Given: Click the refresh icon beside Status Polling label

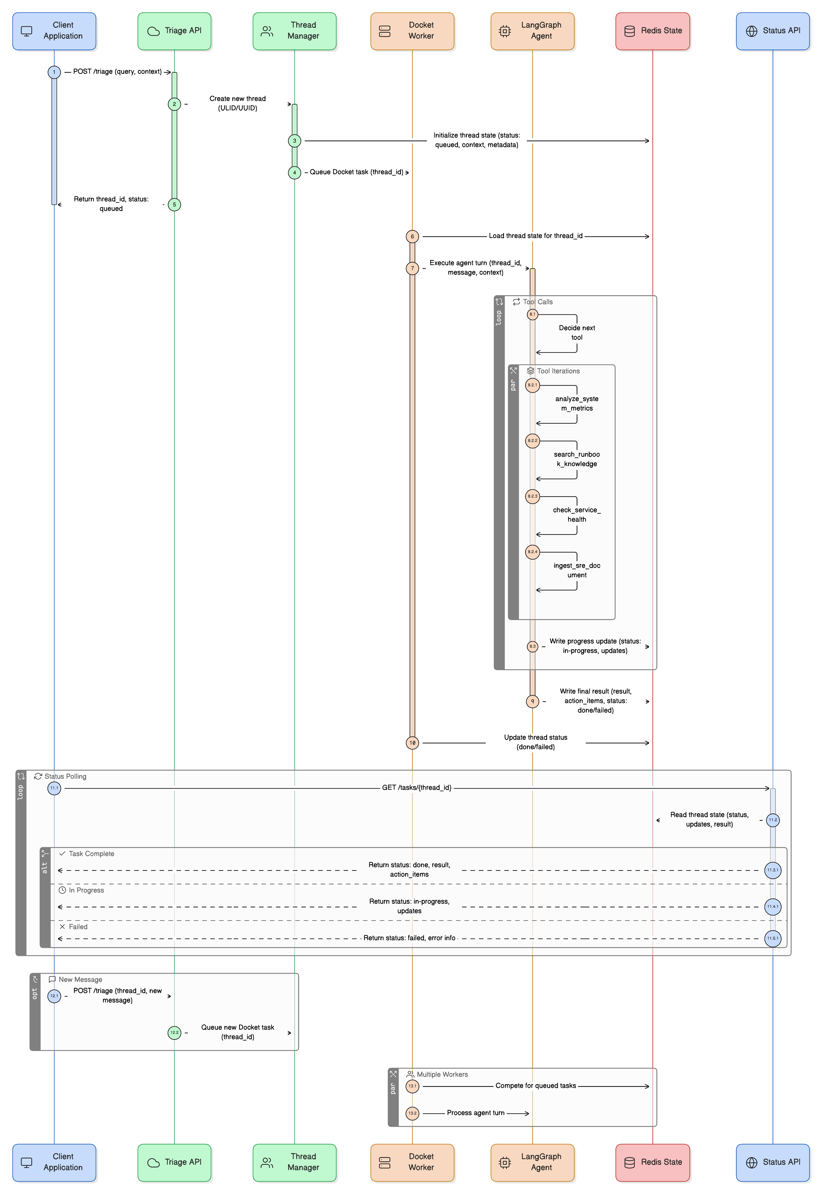Looking at the screenshot, I should pos(38,776).
